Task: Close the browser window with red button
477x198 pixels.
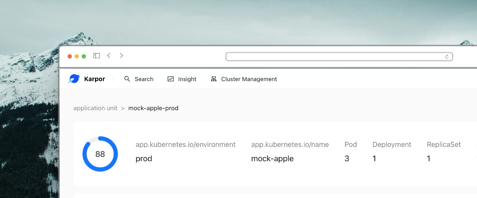Action: (x=70, y=56)
